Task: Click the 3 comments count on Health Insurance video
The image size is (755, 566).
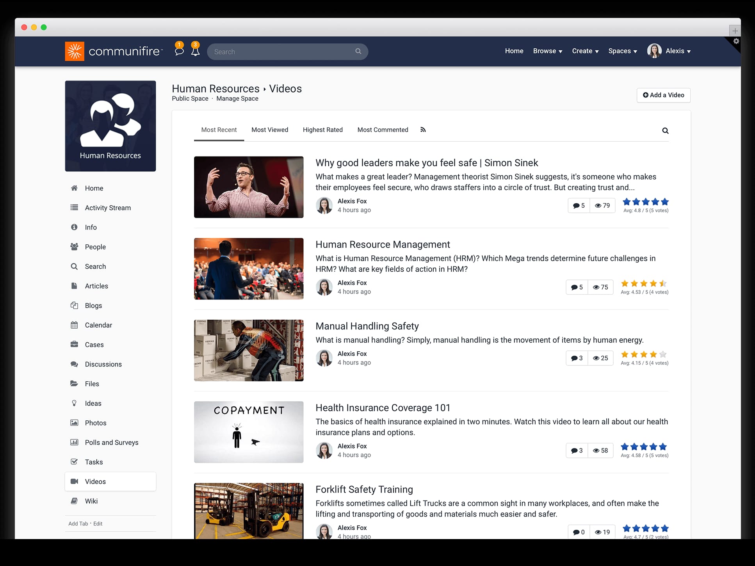Action: coord(577,450)
